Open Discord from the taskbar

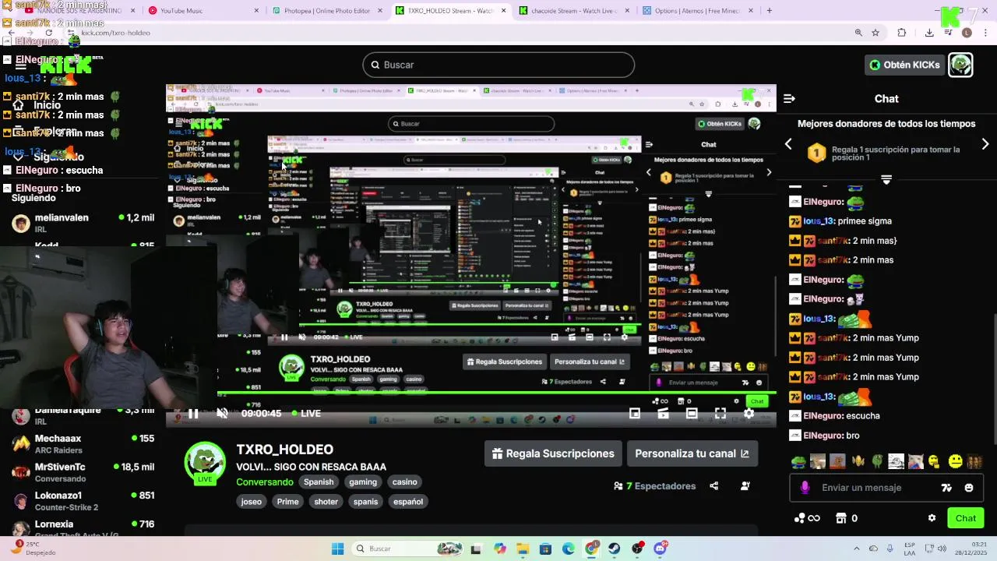[661, 549]
